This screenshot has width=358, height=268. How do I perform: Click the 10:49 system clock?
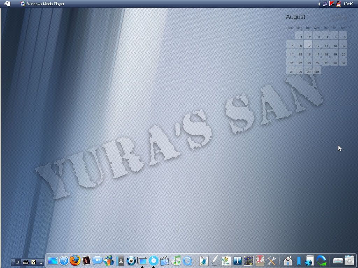(348, 4)
